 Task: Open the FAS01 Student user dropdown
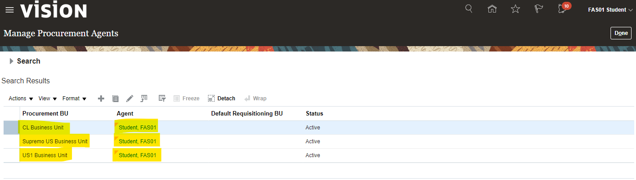coord(610,10)
